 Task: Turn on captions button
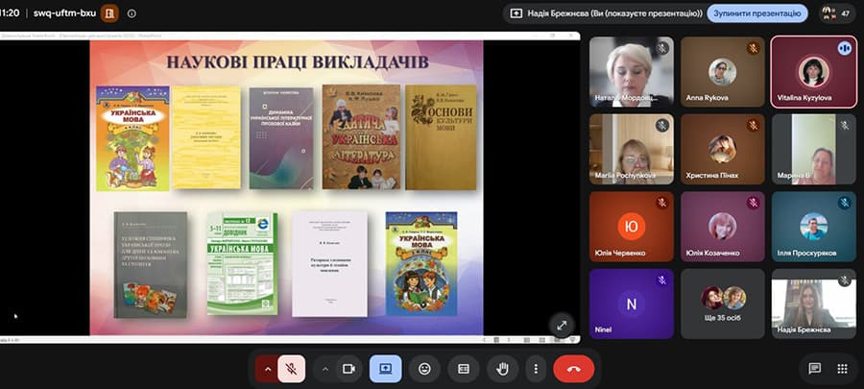464,369
